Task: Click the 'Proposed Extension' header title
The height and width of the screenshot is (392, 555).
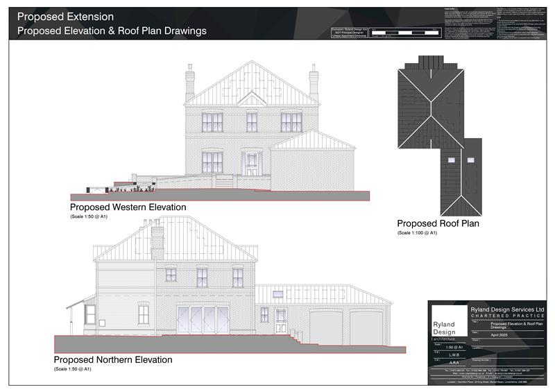Action: coord(65,17)
